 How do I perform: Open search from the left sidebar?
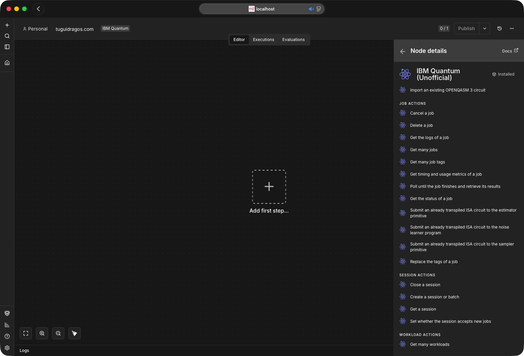pos(7,36)
